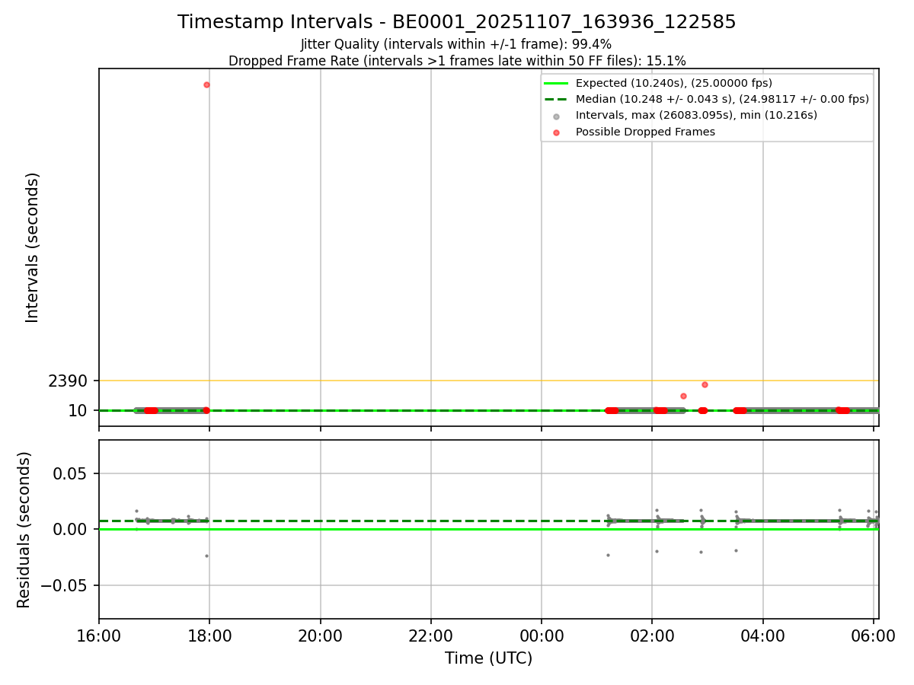Click the y-axis tick label '10'
This screenshot has height=685, width=914.
(x=78, y=410)
